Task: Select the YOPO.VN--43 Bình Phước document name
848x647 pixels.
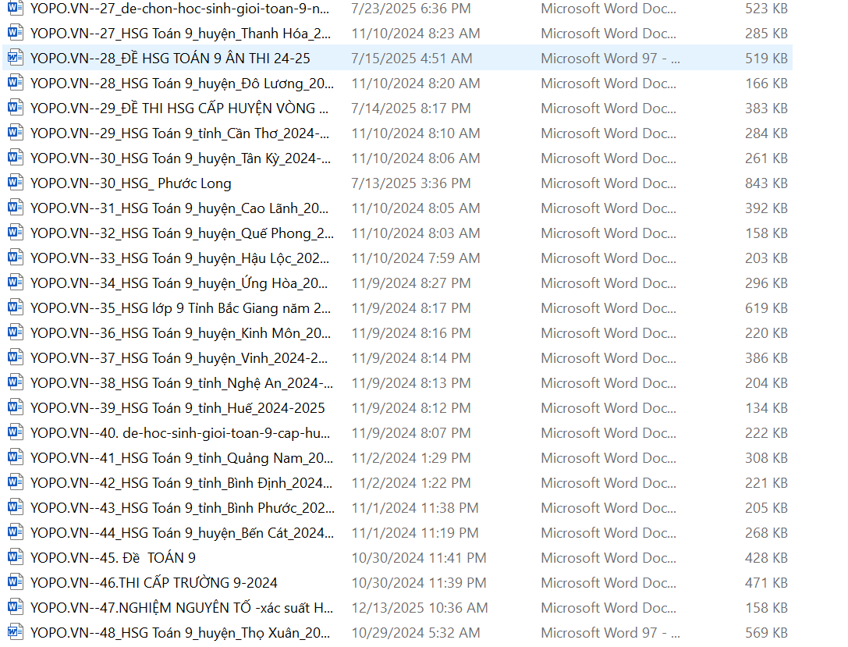Action: pyautogui.click(x=182, y=507)
